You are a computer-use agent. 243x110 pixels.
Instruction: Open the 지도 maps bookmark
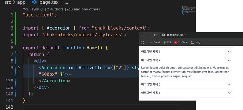[x=167, y=42]
